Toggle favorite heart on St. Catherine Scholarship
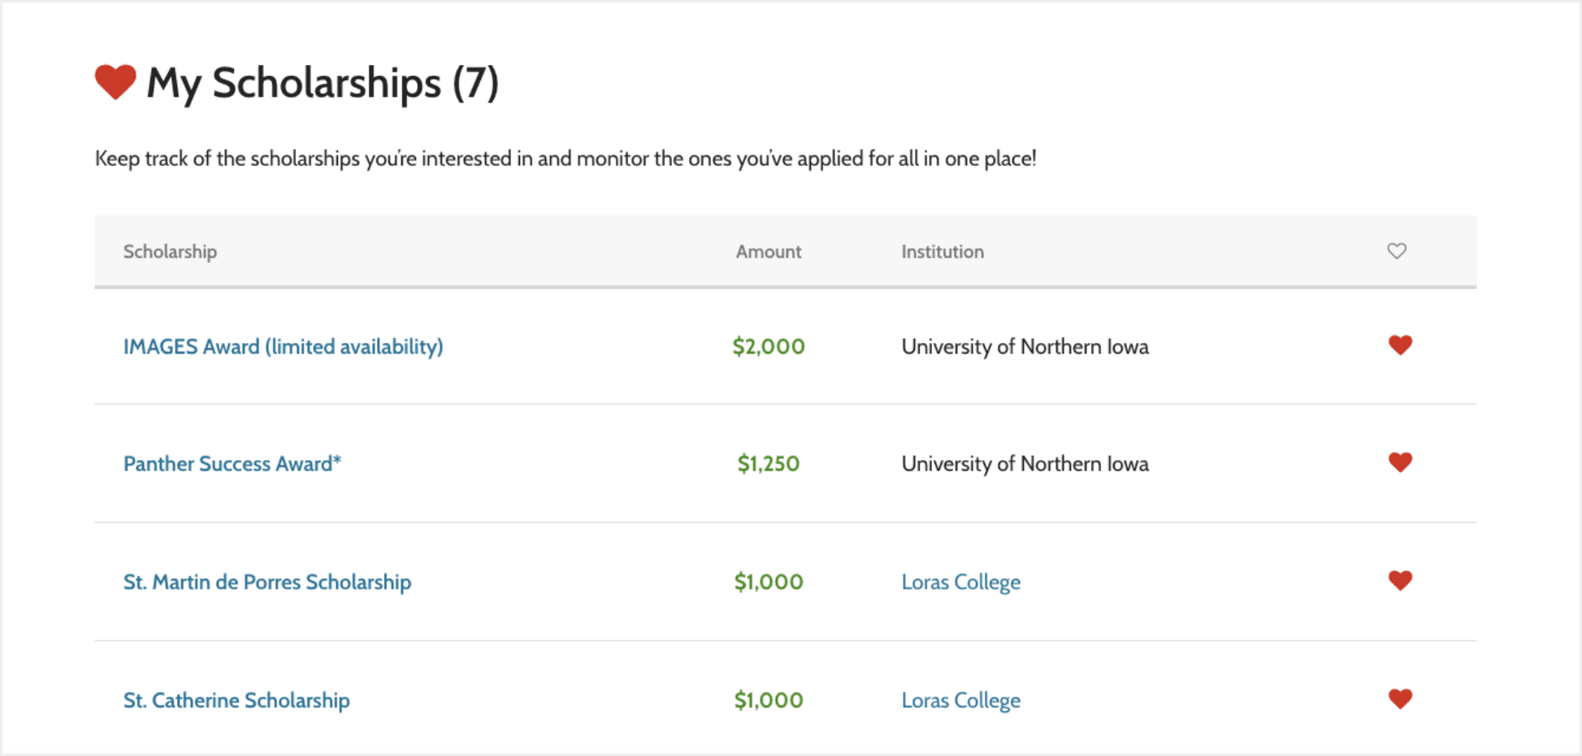Viewport: 1582px width, 756px height. (x=1399, y=699)
